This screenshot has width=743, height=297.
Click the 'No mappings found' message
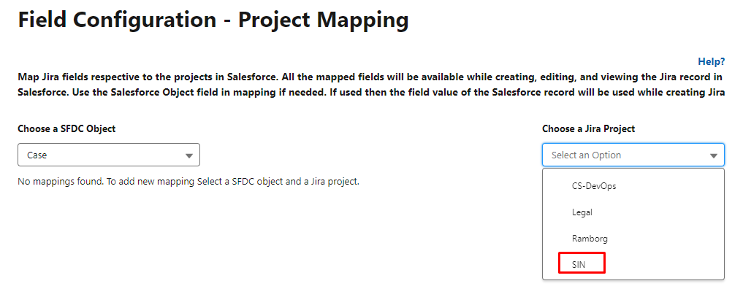pyautogui.click(x=188, y=182)
